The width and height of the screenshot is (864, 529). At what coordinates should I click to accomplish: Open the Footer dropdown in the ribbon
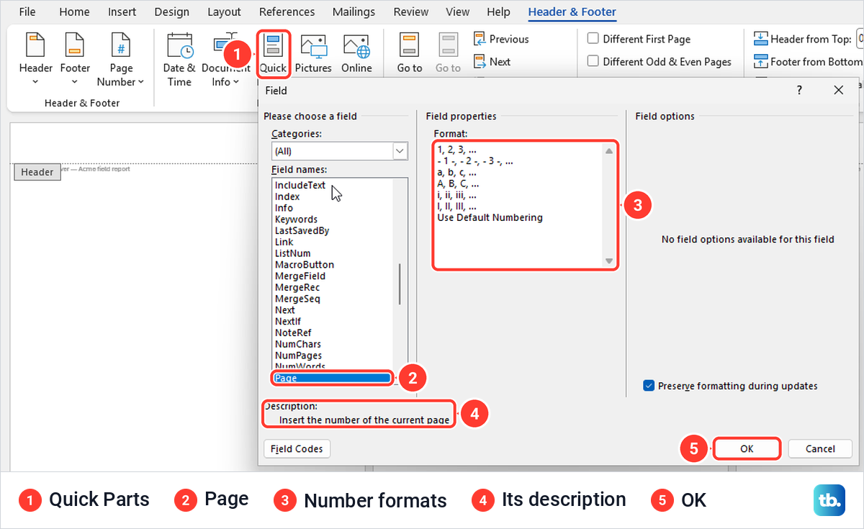75,60
